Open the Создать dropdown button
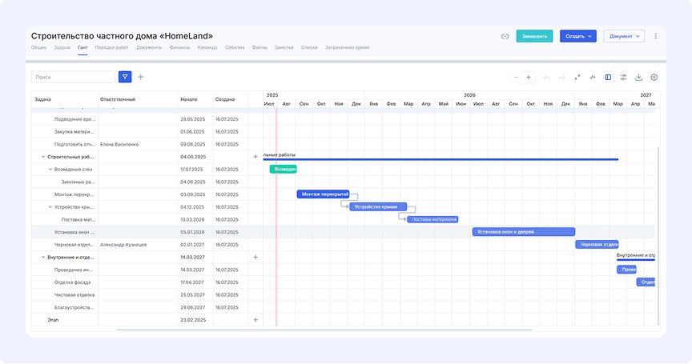Viewport: 692px width, 364px height. 578,36
